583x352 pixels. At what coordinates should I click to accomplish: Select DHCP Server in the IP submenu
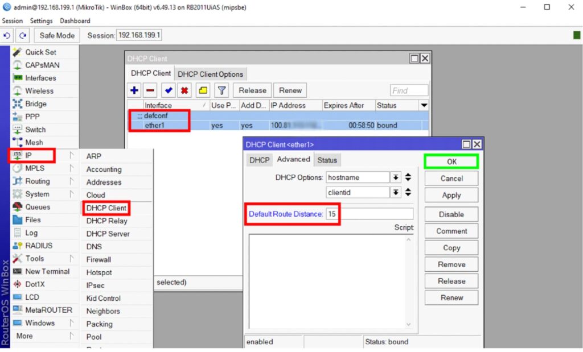pos(108,234)
